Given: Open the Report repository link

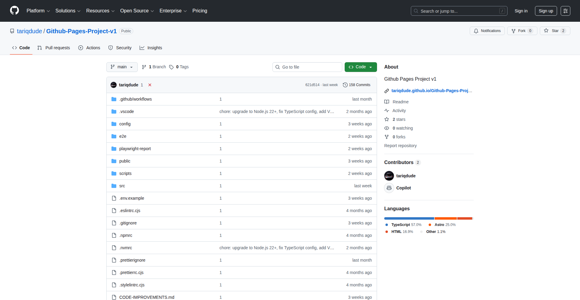Looking at the screenshot, I should coord(400,146).
